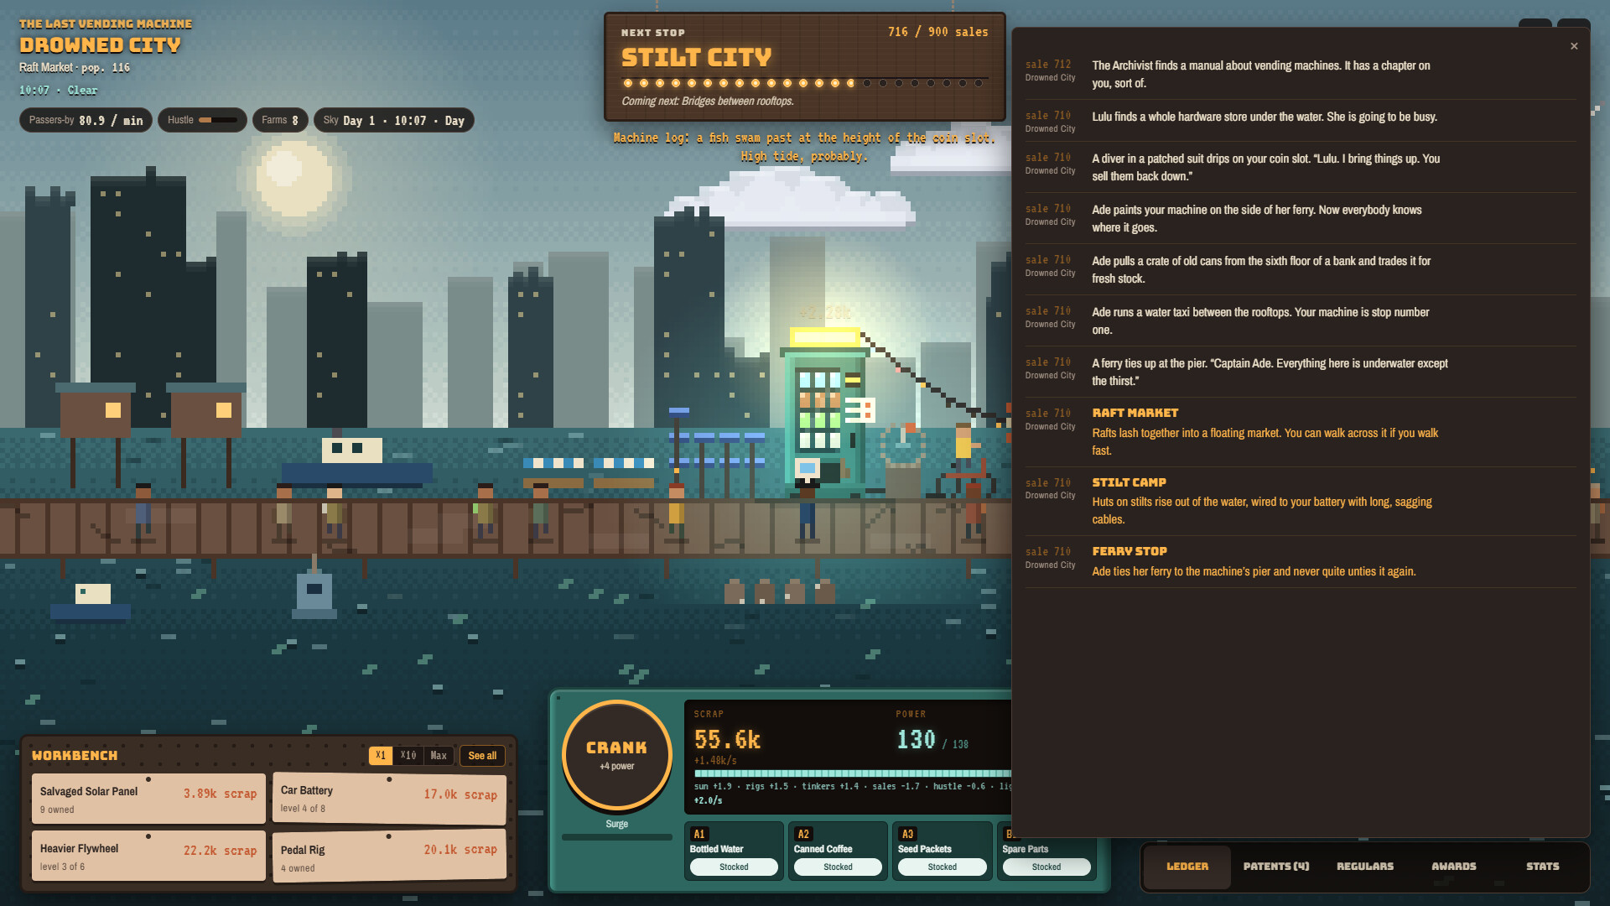Select the sale 712 Archivist entry
This screenshot has width=1610, height=906.
click(1300, 74)
